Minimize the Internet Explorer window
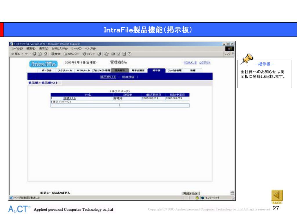297x223 pixels. [x=224, y=44]
